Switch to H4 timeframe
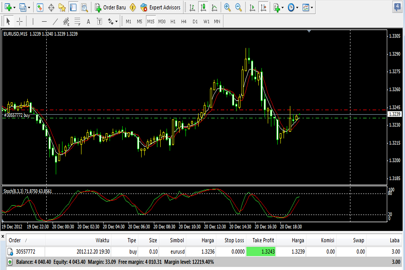The width and height of the screenshot is (405, 270). click(x=184, y=22)
